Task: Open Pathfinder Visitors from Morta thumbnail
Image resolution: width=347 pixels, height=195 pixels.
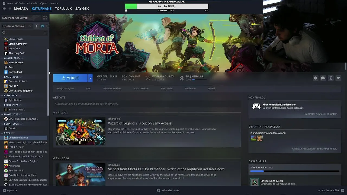Action: coord(81,174)
